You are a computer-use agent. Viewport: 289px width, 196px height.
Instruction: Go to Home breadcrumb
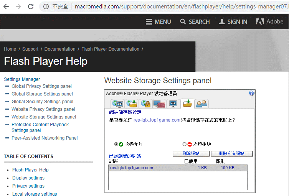click(x=10, y=49)
